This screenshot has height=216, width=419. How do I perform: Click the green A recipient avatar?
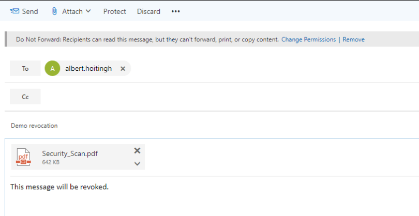coord(52,68)
